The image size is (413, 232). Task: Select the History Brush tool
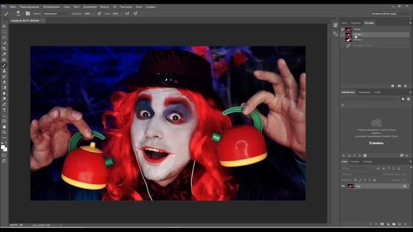(x=4, y=76)
